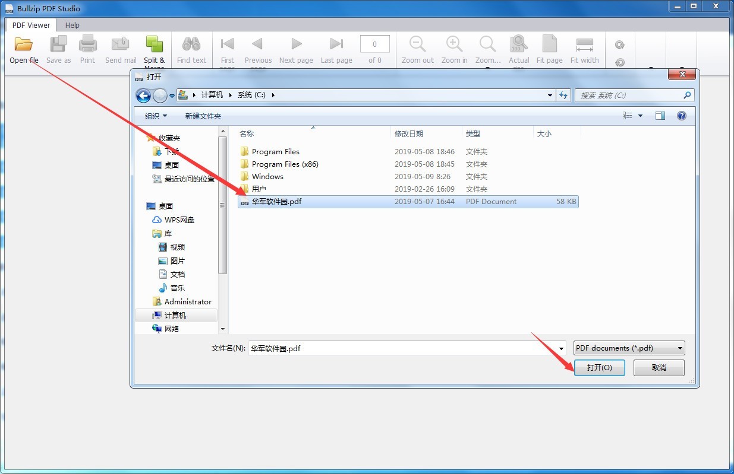This screenshot has height=474, width=734.
Task: Click the Zoom out magnifier
Action: [x=418, y=44]
